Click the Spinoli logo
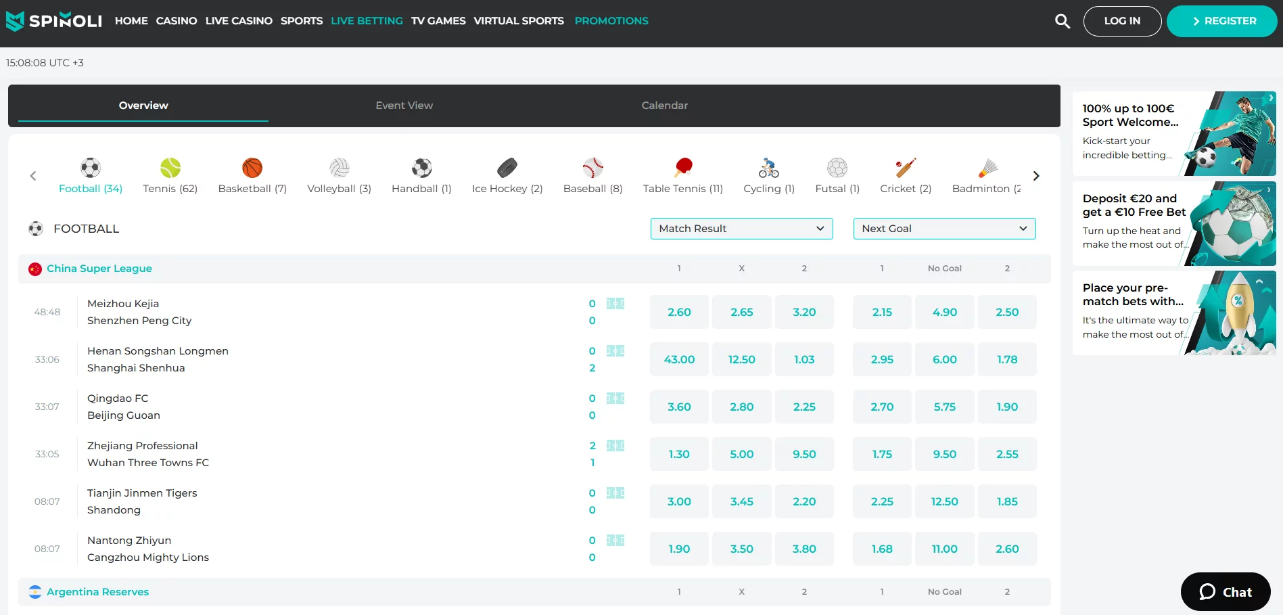Screen dimensions: 1283x615 pos(53,21)
